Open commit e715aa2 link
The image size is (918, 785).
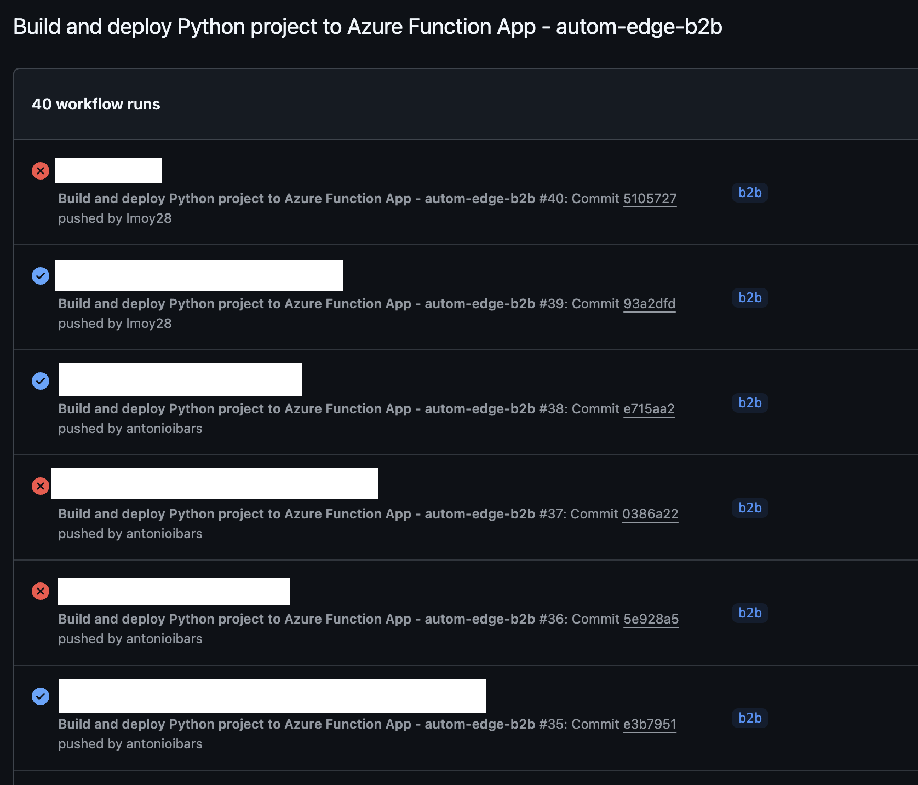(x=649, y=409)
